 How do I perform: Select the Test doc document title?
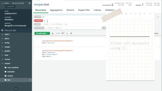tap(51, 43)
